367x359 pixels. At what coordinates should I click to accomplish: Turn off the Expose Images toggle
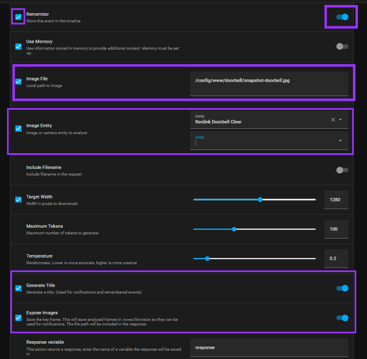pyautogui.click(x=342, y=318)
